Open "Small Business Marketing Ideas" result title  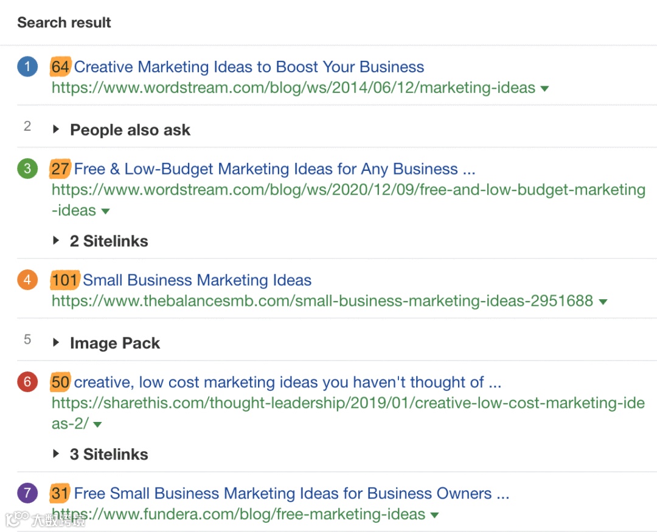pos(197,280)
